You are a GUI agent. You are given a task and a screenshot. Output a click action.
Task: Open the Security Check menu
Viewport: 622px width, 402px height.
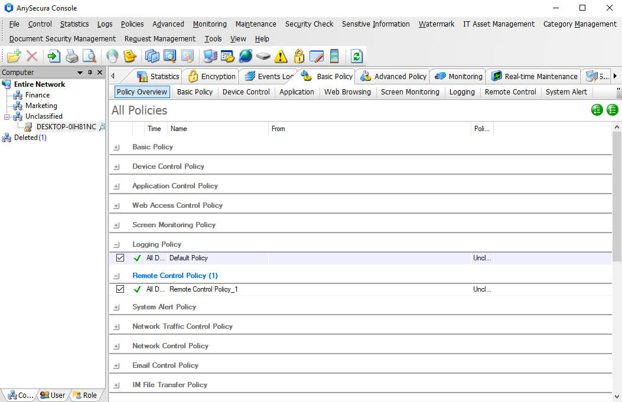click(309, 24)
